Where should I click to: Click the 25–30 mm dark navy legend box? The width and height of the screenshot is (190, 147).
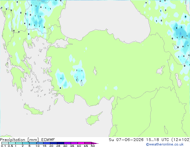point(60,143)
